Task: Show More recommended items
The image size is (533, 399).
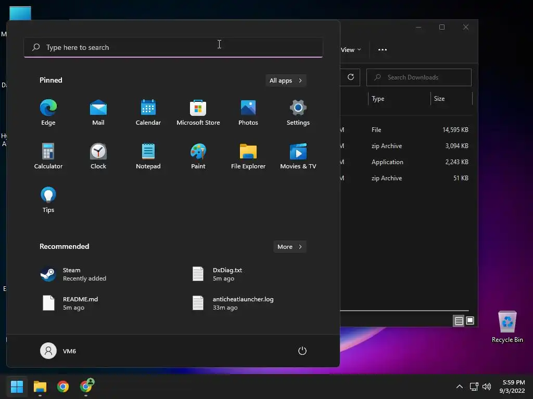Action: tap(289, 247)
